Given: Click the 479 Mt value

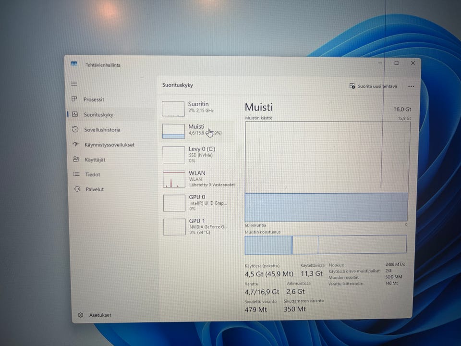Looking at the screenshot, I should pyautogui.click(x=255, y=309).
